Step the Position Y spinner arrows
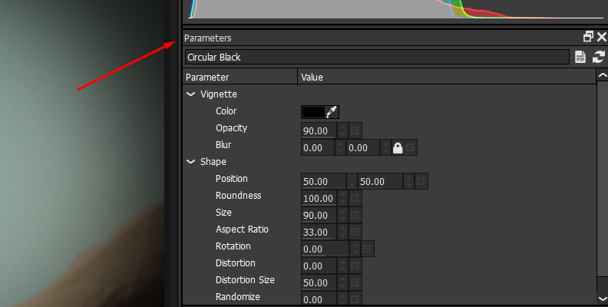 pos(408,181)
